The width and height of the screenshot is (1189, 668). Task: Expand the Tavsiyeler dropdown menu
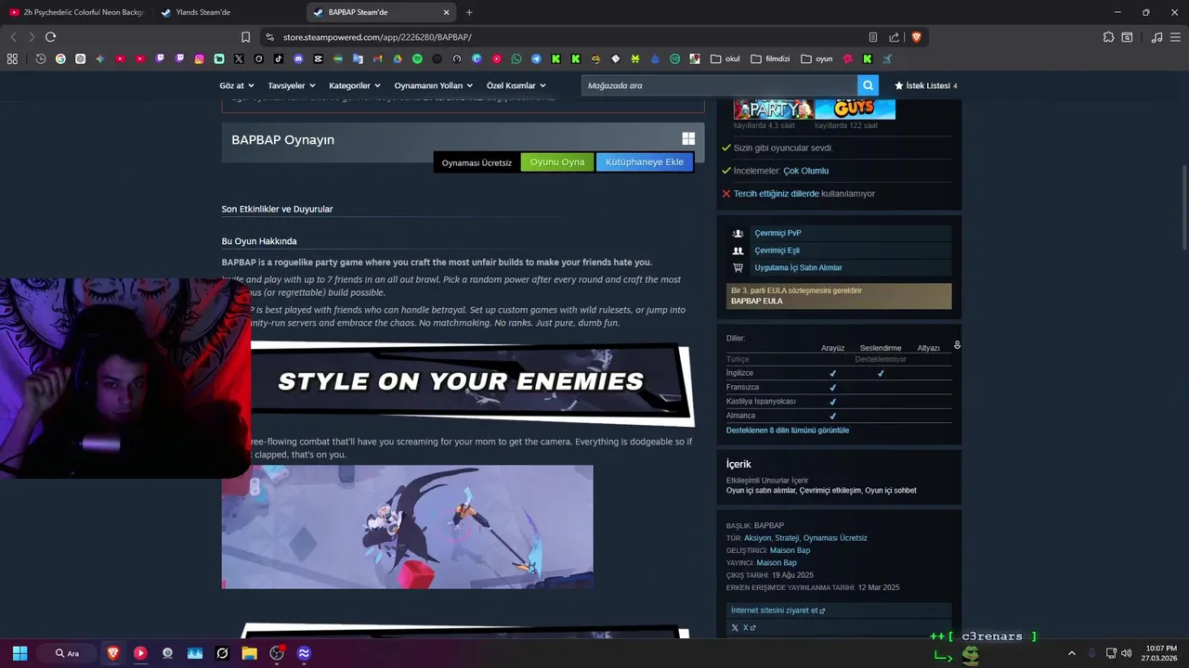[x=292, y=85]
